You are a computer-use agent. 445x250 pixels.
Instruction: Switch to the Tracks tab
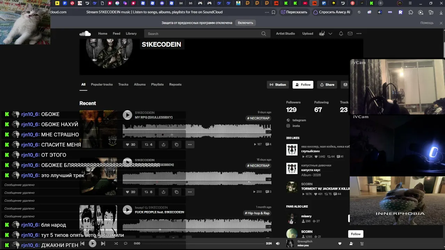tap(123, 84)
